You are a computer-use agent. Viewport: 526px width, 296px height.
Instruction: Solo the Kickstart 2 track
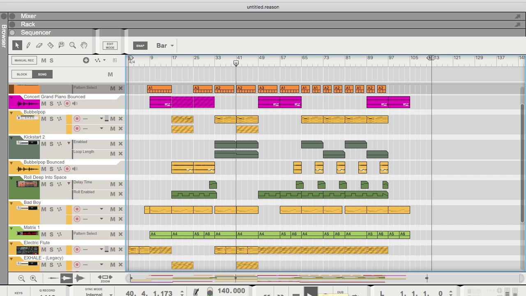pos(51,144)
